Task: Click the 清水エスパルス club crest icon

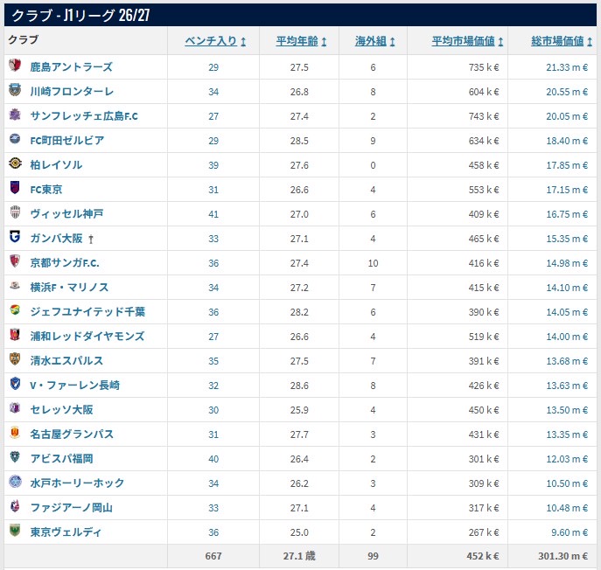Action: click(x=15, y=359)
